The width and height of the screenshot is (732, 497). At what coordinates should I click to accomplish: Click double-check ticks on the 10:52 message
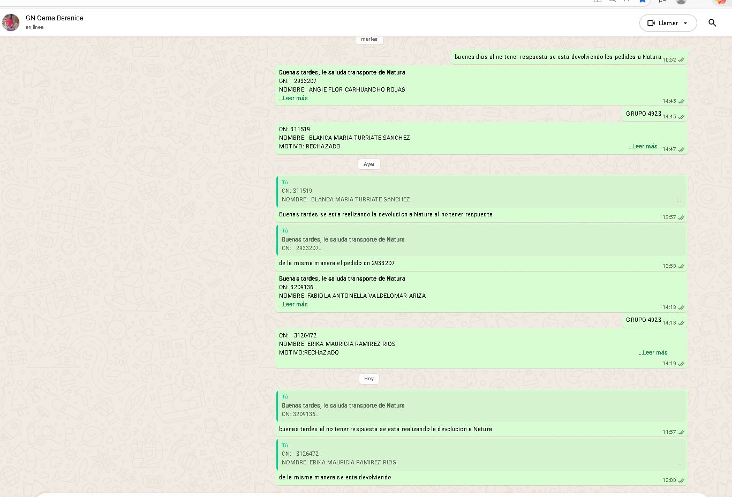point(681,60)
